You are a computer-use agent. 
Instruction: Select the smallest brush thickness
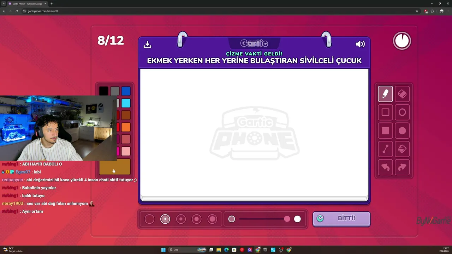click(149, 219)
